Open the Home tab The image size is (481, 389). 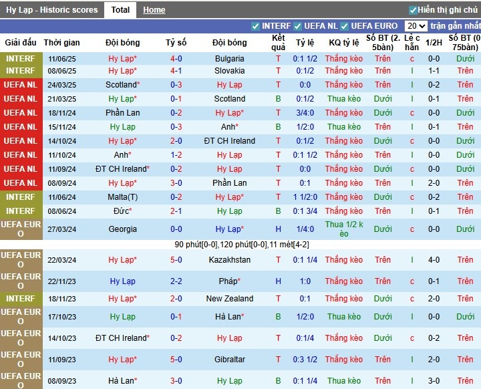point(154,10)
